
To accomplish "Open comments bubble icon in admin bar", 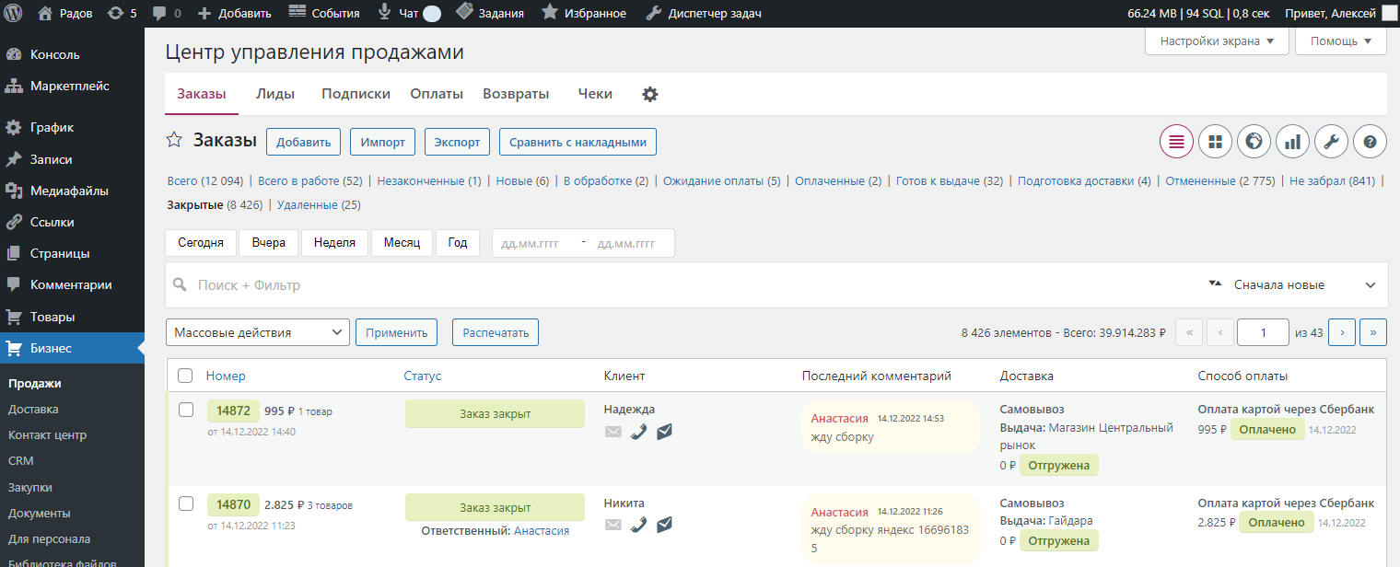I will click(159, 13).
